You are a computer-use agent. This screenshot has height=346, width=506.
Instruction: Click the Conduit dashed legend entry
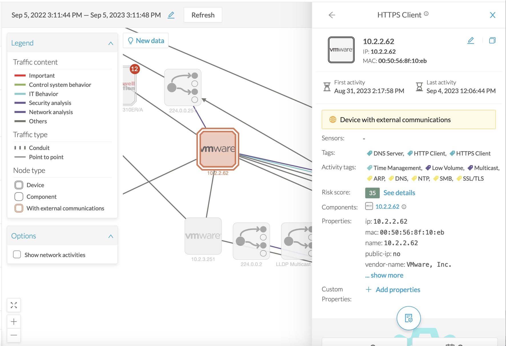[x=32, y=148]
